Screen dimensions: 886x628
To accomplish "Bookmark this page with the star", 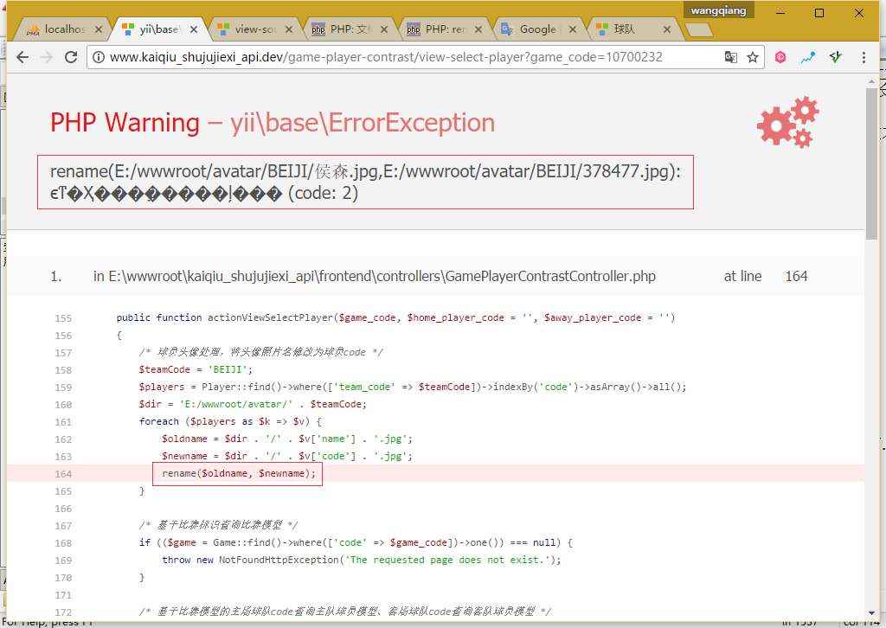I will [753, 57].
